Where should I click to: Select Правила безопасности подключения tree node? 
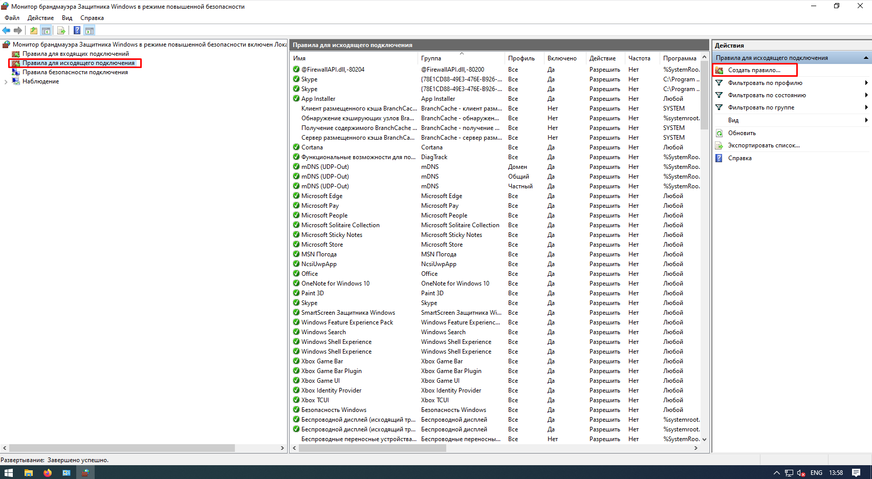click(75, 72)
